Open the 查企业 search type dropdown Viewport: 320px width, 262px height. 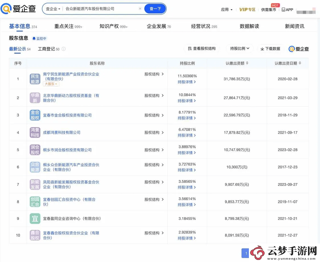tap(53, 9)
